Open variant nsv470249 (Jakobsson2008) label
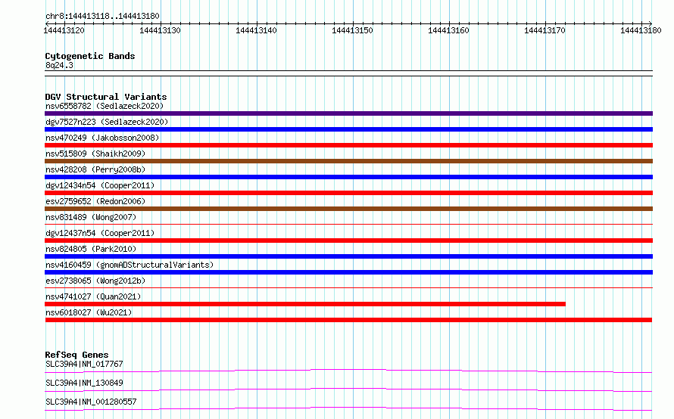Screen dimensions: 674x419 click(x=102, y=138)
